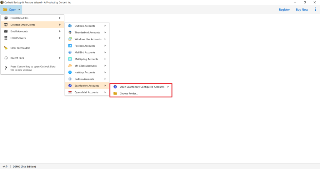The width and height of the screenshot is (320, 169).
Task: Expand the Email Data Files submenu arrow
Action: point(60,18)
